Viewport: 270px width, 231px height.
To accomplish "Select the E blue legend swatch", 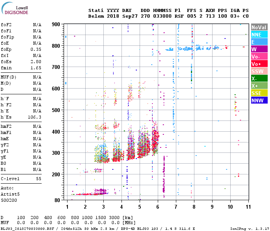I will pos(259,42).
